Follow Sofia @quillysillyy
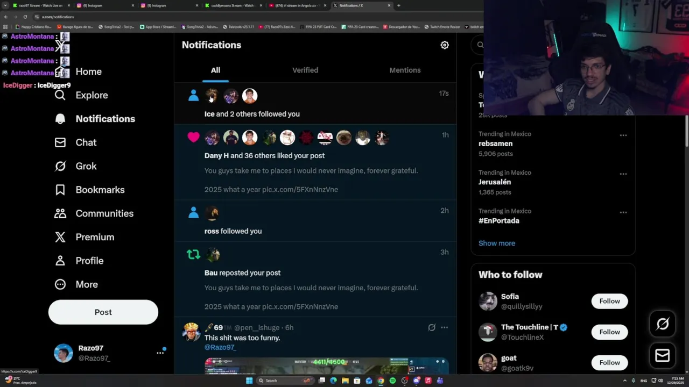This screenshot has width=689, height=387. [609, 301]
